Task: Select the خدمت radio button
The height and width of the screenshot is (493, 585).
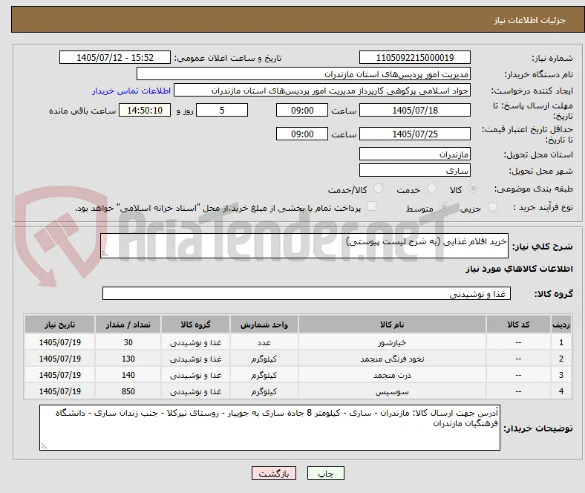Action: (x=431, y=189)
